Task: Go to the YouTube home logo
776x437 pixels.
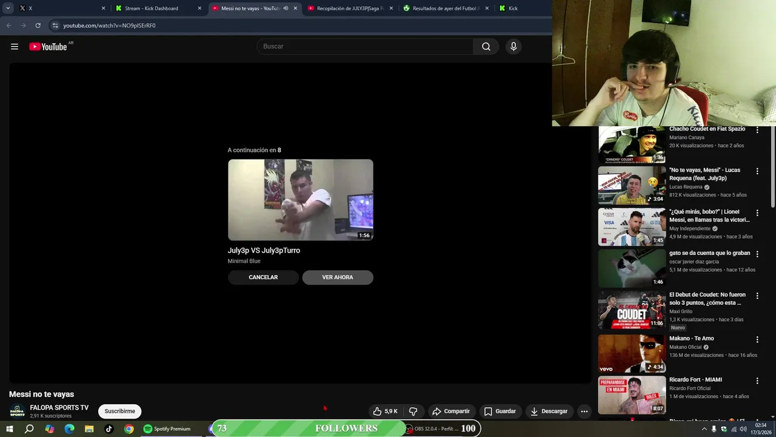Action: coord(48,47)
